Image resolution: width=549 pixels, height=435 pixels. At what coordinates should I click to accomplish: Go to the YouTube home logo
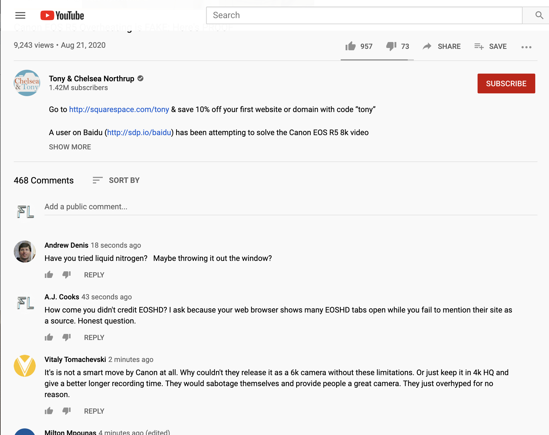pyautogui.click(x=62, y=15)
